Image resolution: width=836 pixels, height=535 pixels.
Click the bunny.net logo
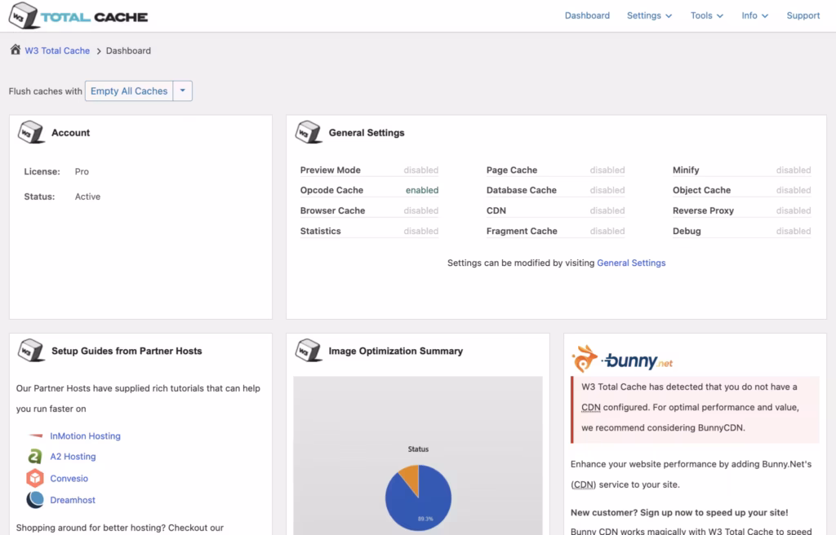click(621, 359)
